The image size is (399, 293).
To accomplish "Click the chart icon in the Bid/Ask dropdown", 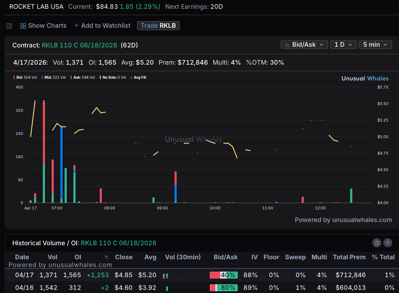I will click(x=288, y=45).
